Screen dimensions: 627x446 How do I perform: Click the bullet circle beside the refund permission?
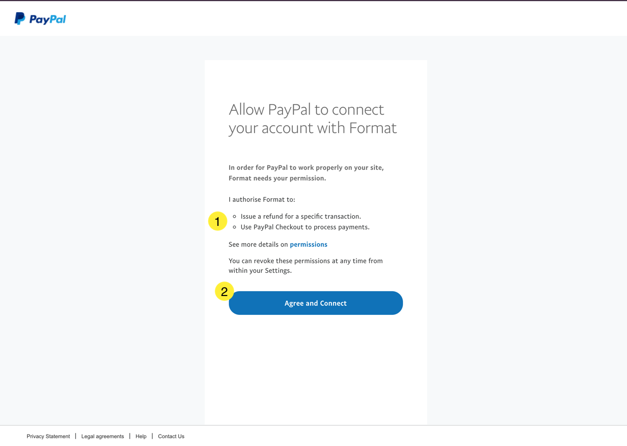click(235, 216)
